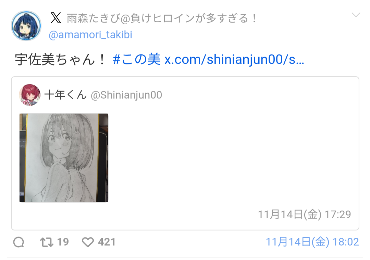Expand the tweet options chevron

[x=356, y=15]
